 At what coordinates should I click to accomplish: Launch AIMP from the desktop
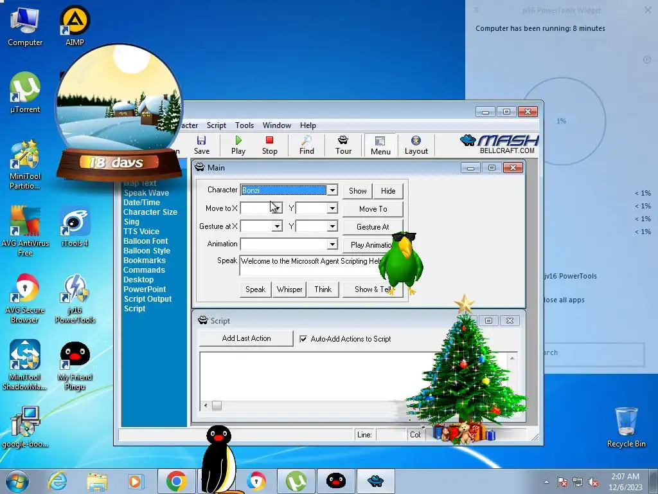pyautogui.click(x=75, y=26)
